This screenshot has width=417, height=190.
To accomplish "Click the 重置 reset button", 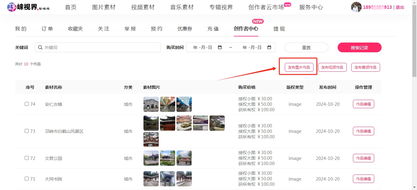I will click(x=306, y=47).
